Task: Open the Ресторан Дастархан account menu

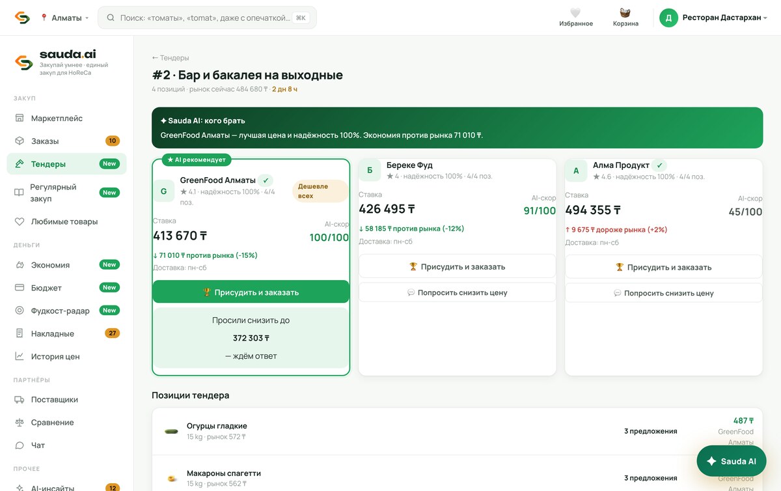Action: click(714, 18)
